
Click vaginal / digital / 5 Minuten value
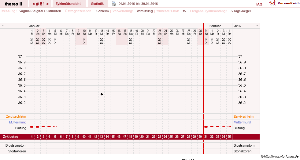point(40,11)
